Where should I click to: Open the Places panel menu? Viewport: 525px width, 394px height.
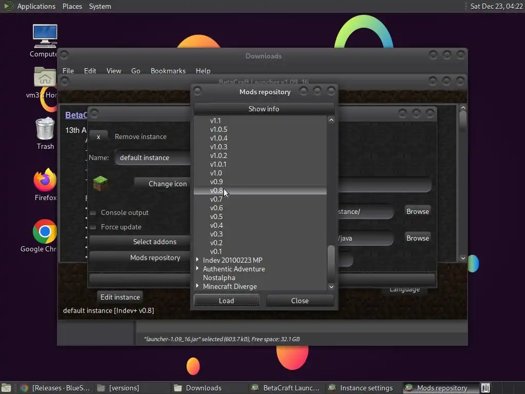click(x=72, y=6)
